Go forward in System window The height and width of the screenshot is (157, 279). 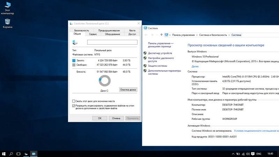(152, 35)
